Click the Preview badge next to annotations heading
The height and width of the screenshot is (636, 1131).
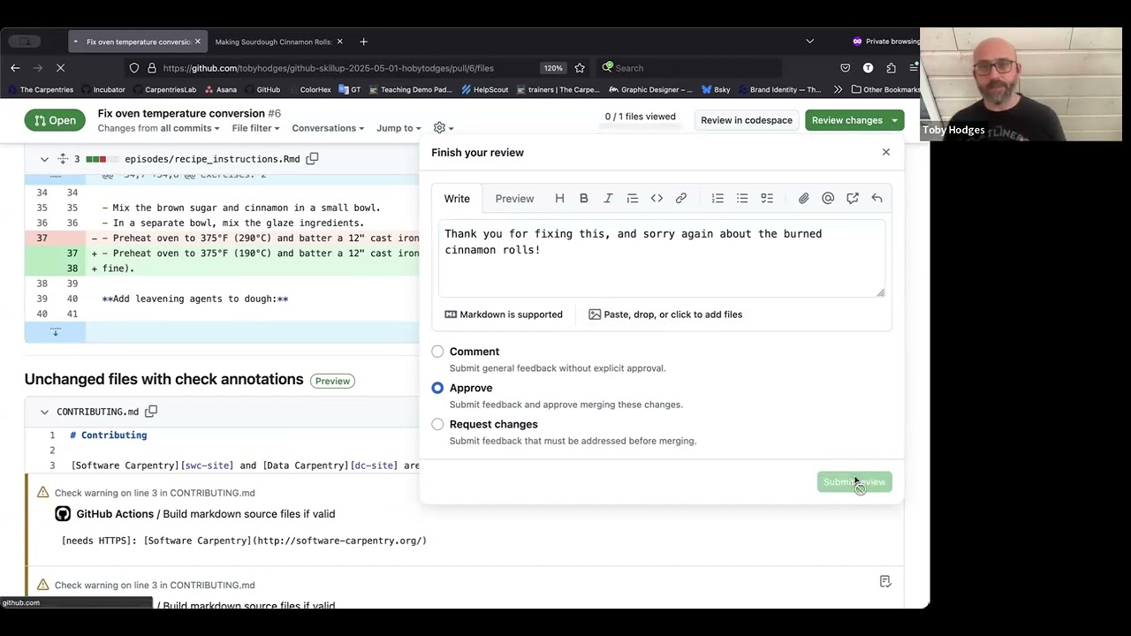332,381
